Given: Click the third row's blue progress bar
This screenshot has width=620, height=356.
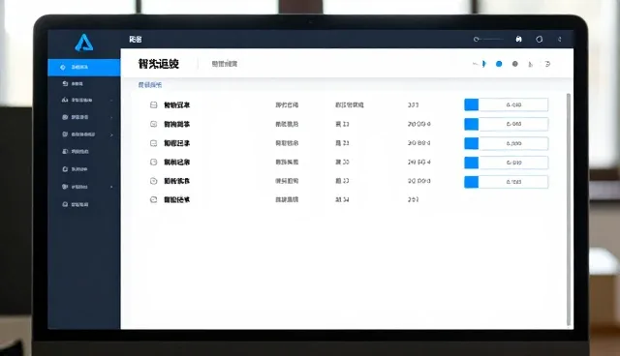Looking at the screenshot, I should 506,143.
